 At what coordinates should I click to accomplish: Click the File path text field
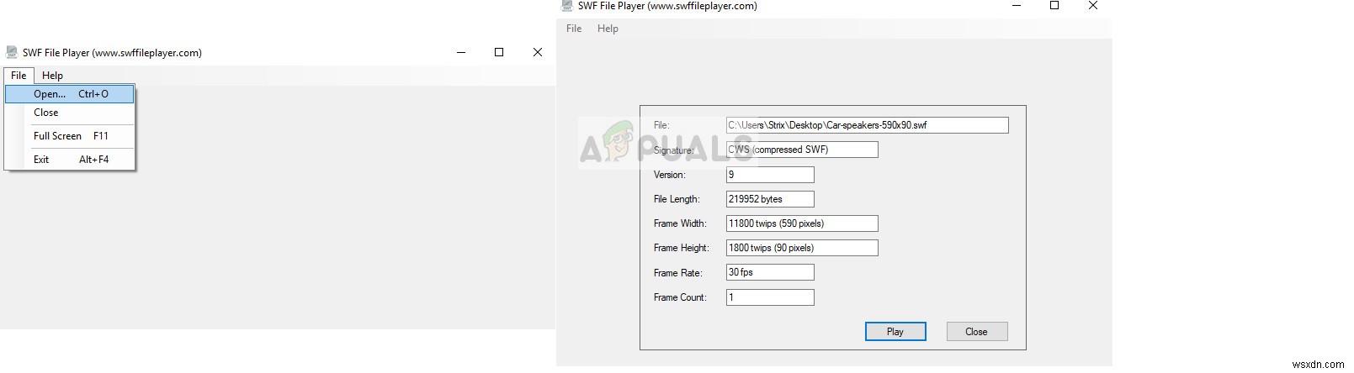pyautogui.click(x=867, y=125)
